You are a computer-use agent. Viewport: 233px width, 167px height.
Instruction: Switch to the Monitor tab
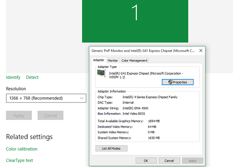click(113, 60)
